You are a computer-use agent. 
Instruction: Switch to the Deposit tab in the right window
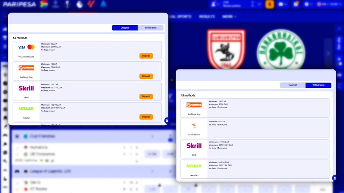(x=292, y=85)
